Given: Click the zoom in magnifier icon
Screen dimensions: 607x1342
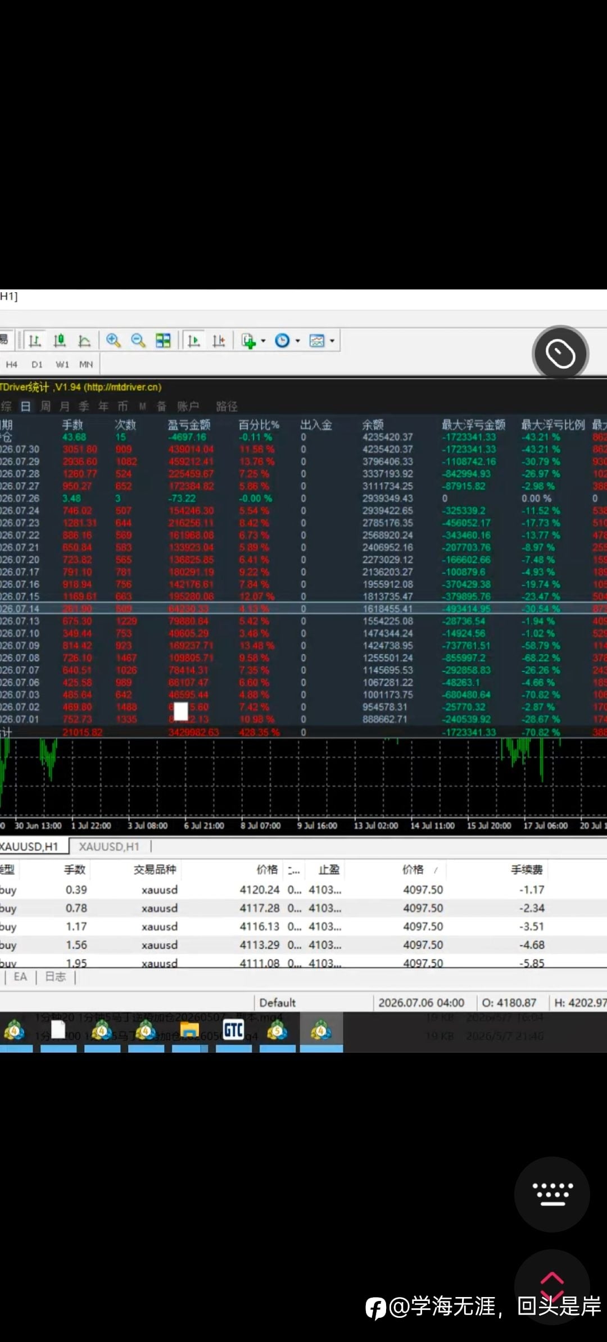Looking at the screenshot, I should pos(114,341).
